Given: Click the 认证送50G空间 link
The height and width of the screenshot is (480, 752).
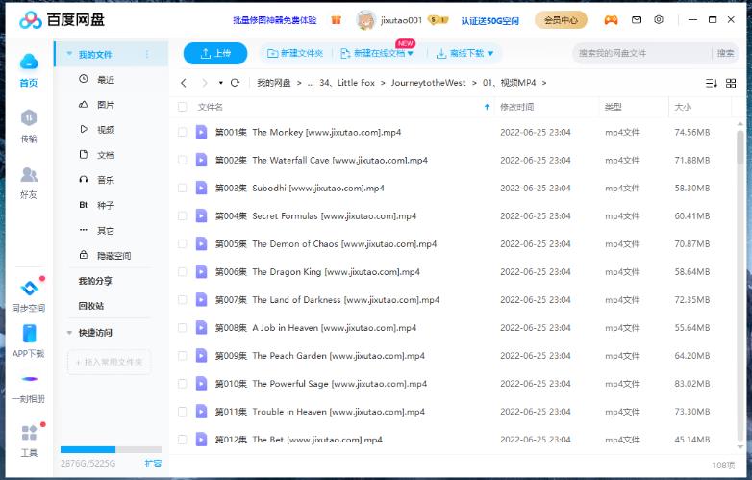Looking at the screenshot, I should (489, 20).
